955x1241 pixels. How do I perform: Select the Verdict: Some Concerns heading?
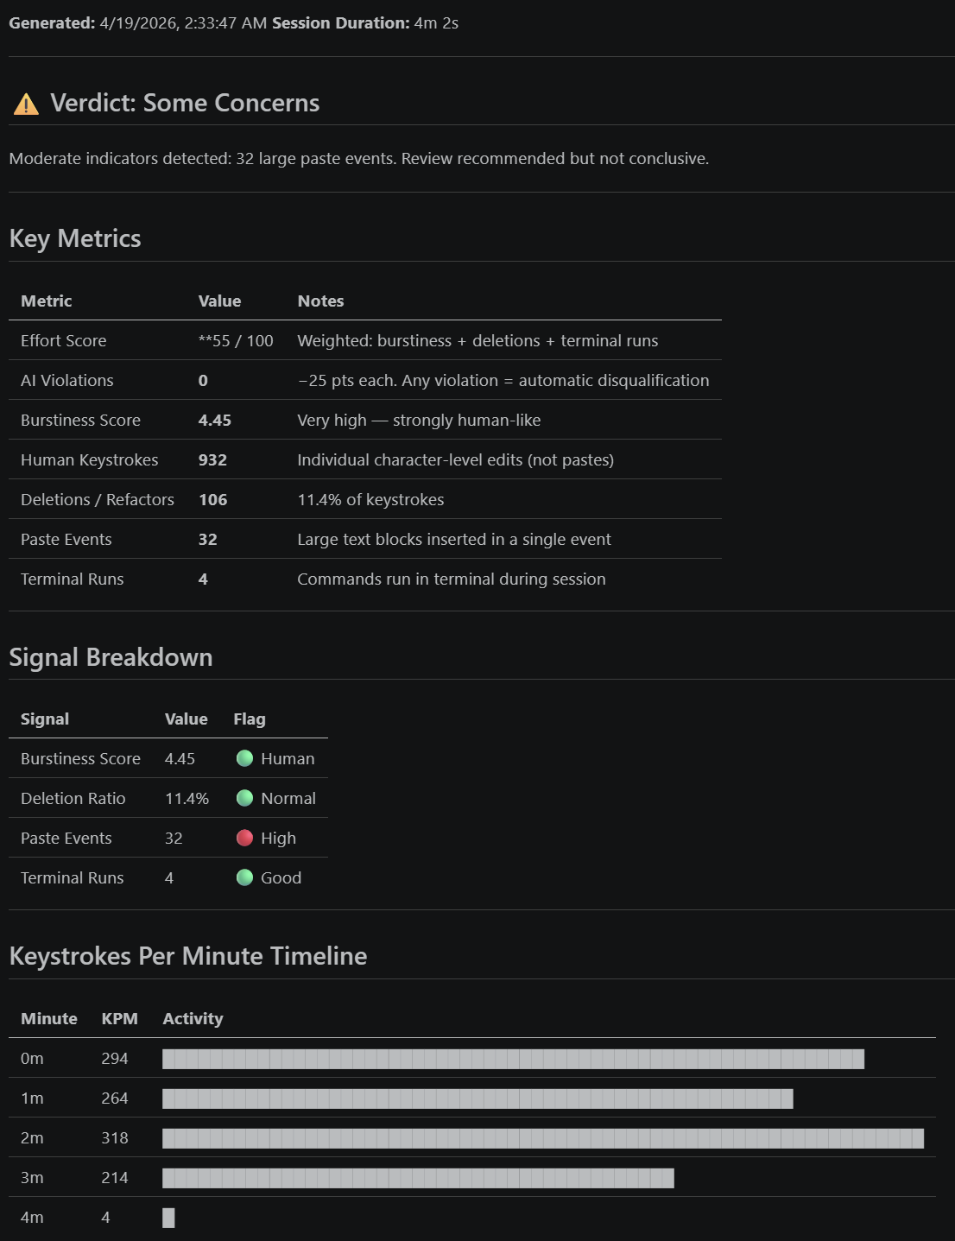(185, 103)
